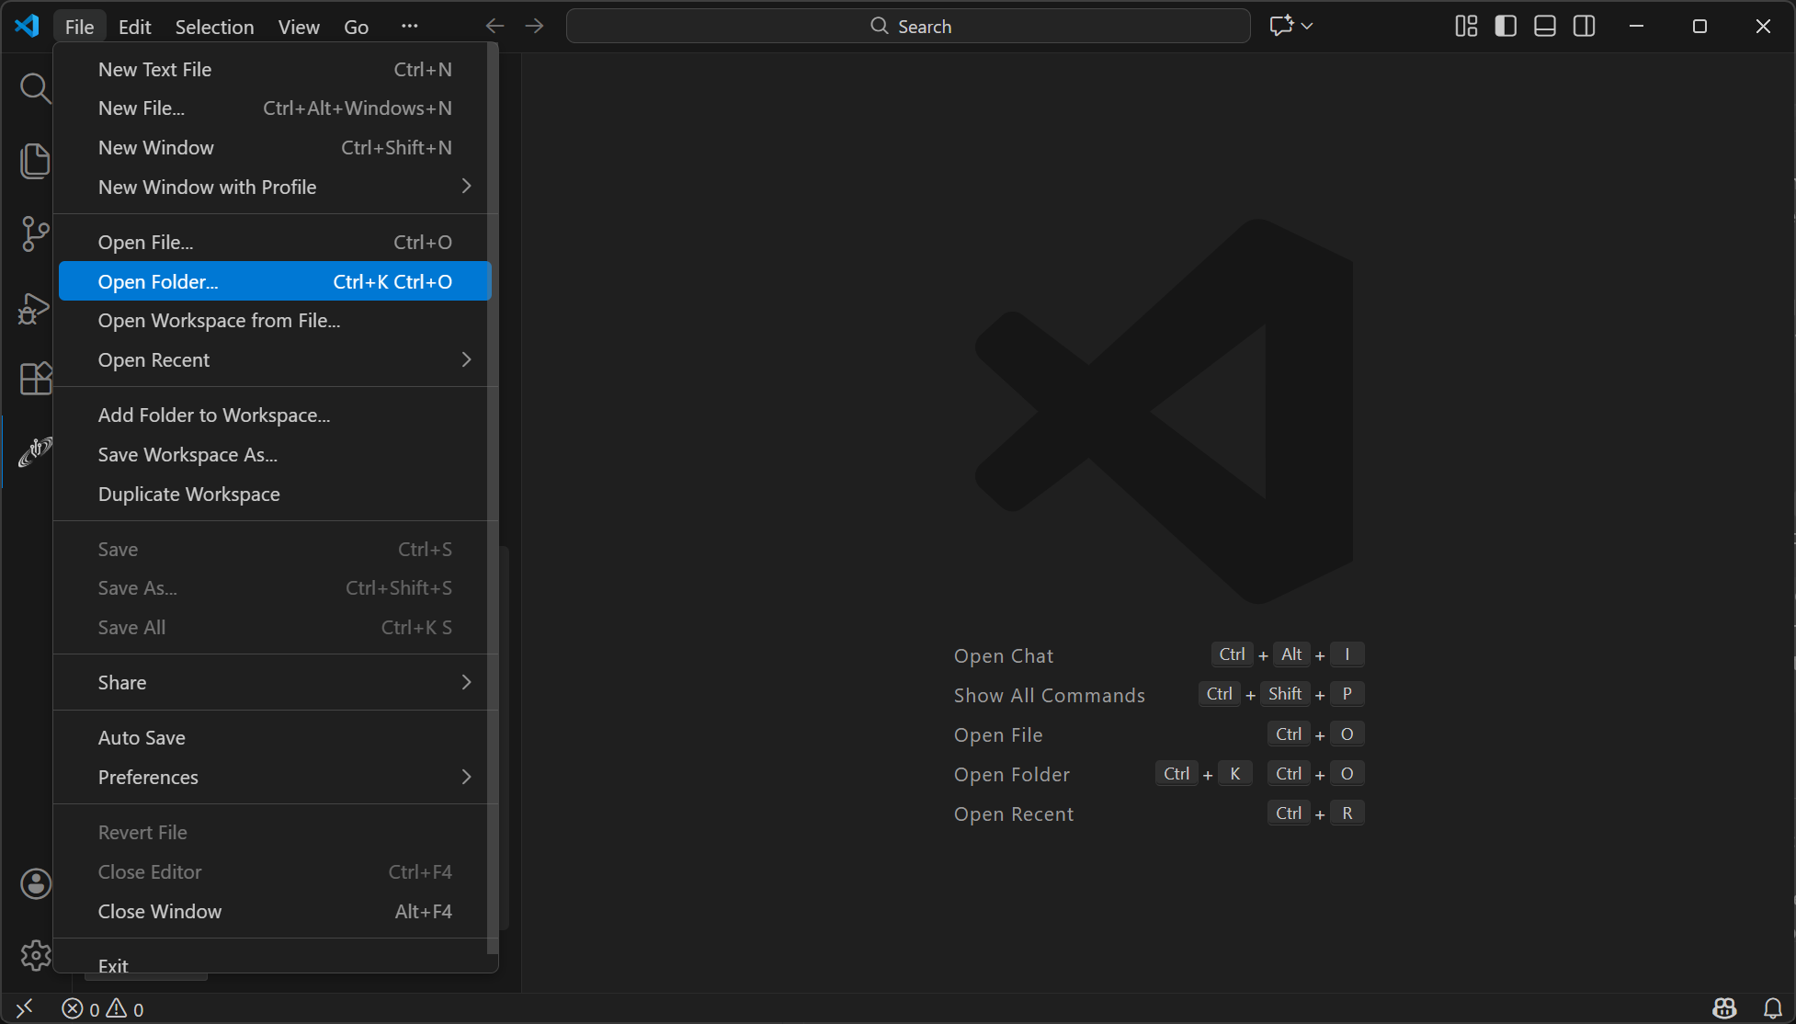
Task: Choose Duplicate Workspace
Action: tap(275, 495)
